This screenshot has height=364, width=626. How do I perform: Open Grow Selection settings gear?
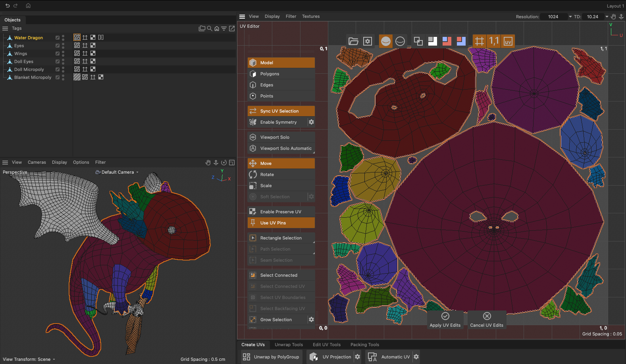click(x=312, y=320)
